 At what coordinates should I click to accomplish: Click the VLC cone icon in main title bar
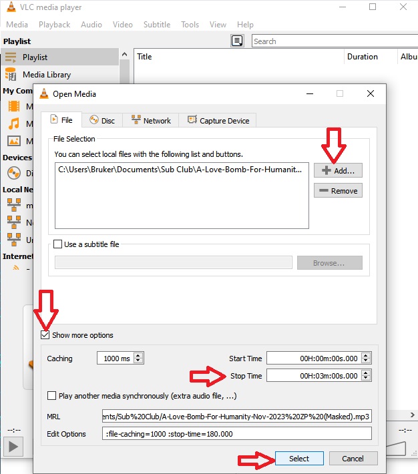pyautogui.click(x=11, y=7)
